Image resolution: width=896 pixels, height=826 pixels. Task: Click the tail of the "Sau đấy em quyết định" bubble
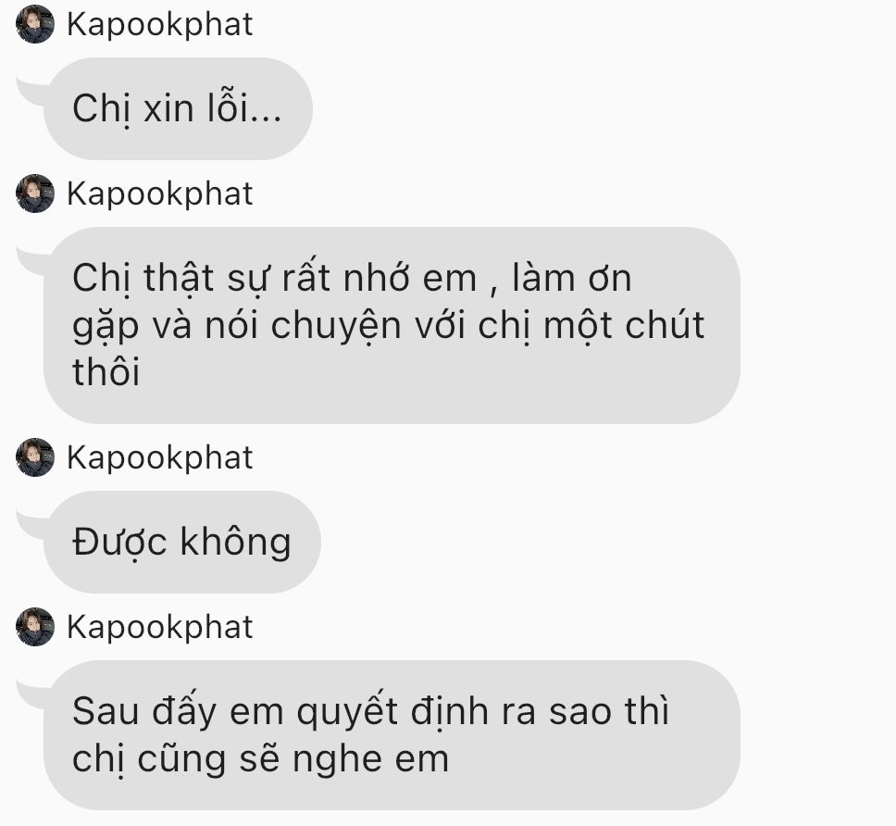[31, 695]
